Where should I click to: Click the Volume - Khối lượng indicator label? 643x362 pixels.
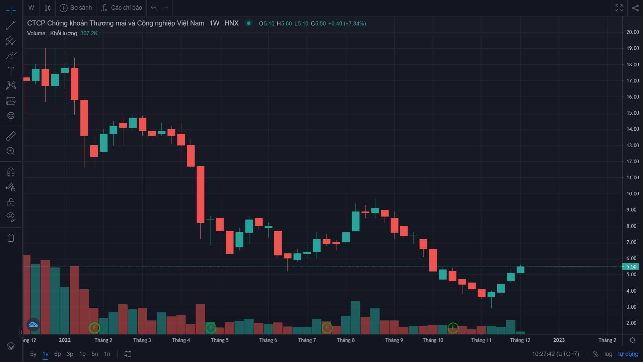pos(52,33)
